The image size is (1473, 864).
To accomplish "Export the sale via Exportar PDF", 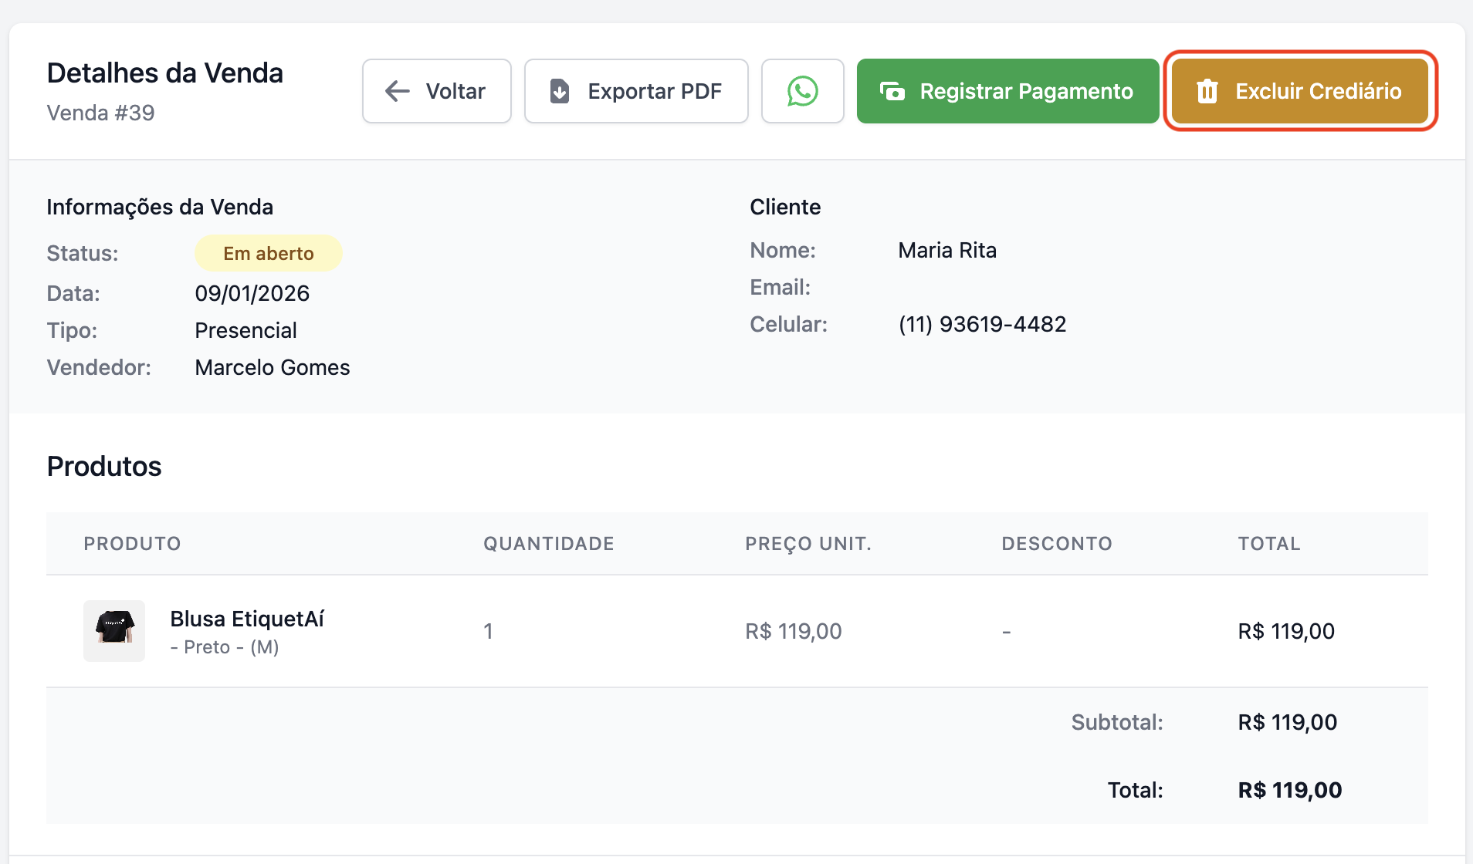I will (x=636, y=91).
